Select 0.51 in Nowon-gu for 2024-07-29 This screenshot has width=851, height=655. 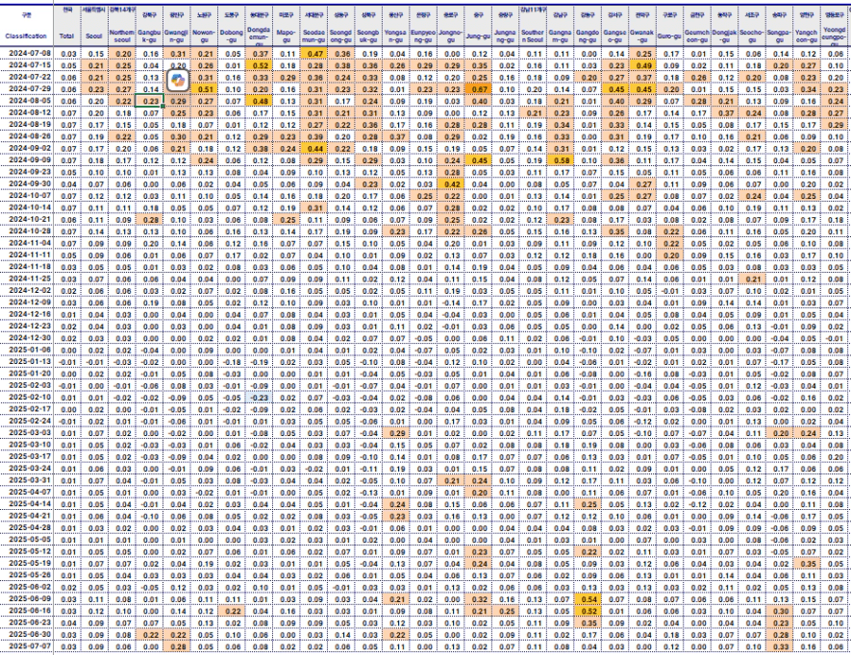coord(204,89)
